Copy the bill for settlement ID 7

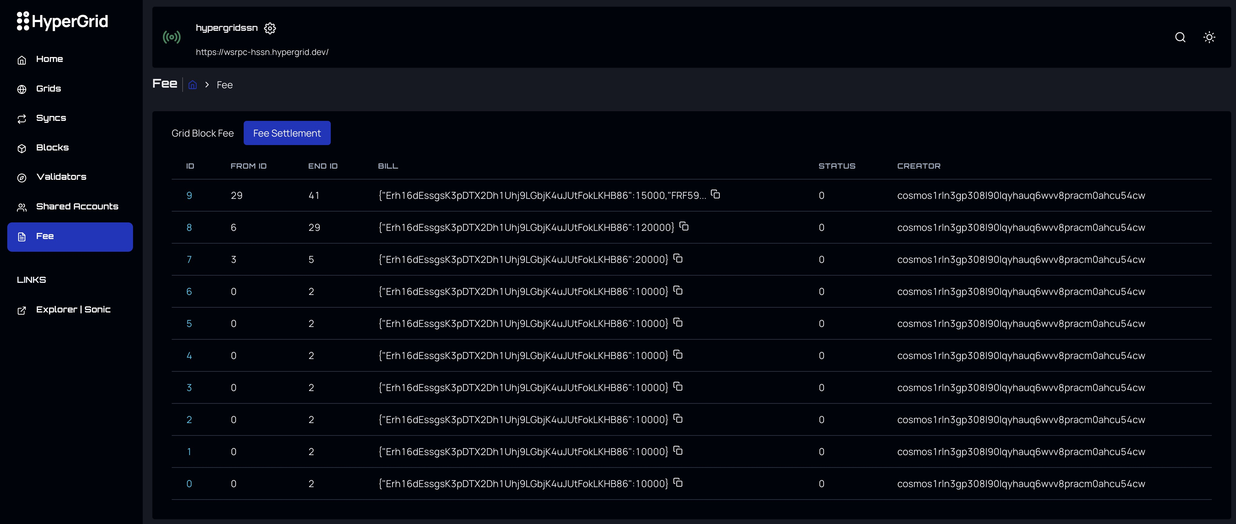(x=678, y=258)
